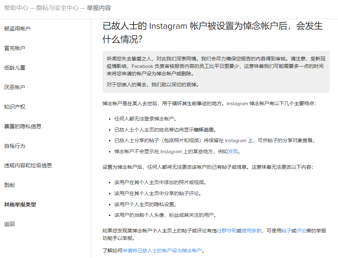
Task: Choose 低龄儿童 in the sidebar
Action: tap(15, 68)
